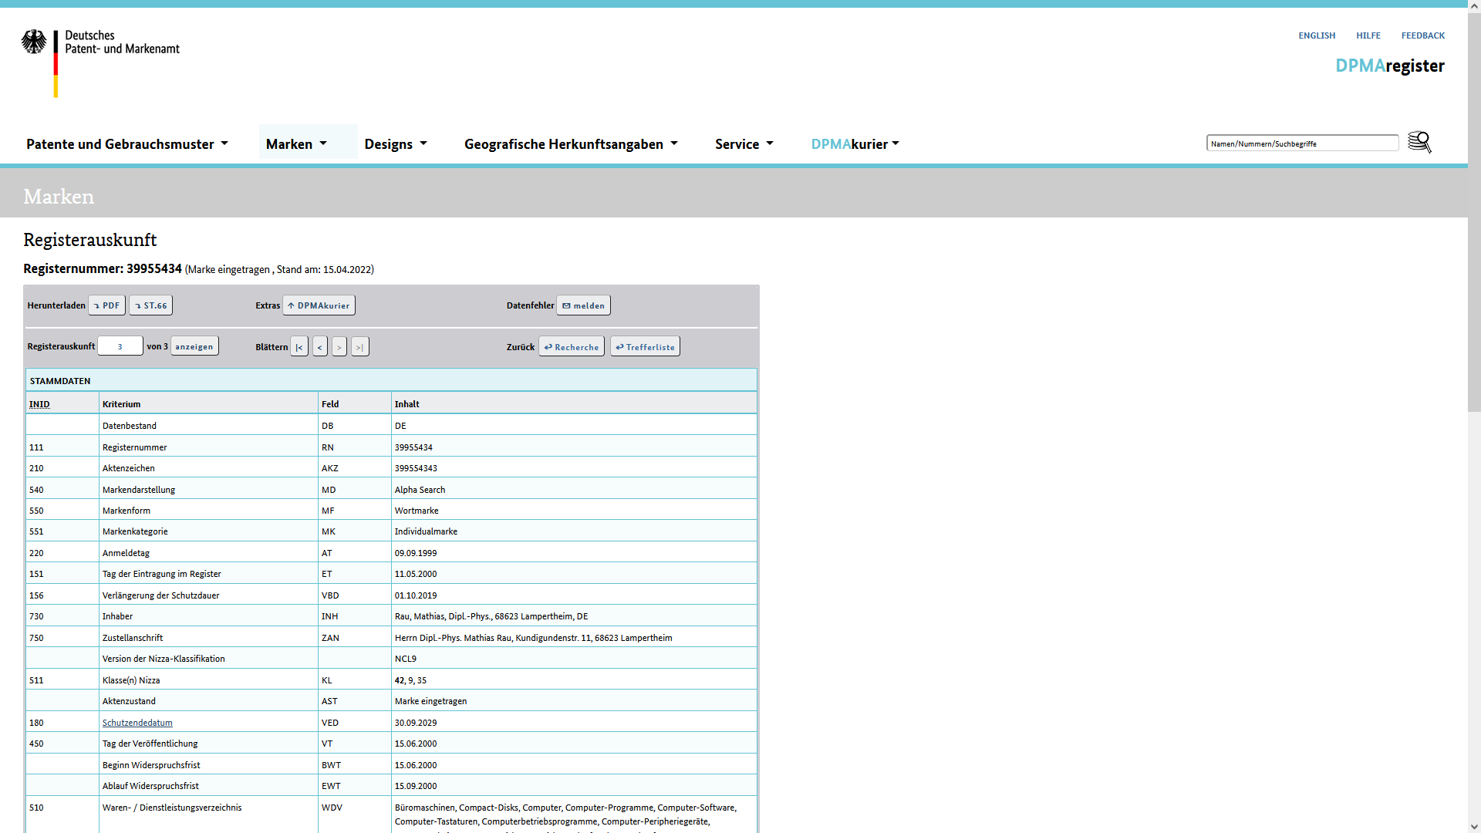1481x833 pixels.
Task: Go to next record with > button
Action: click(339, 347)
